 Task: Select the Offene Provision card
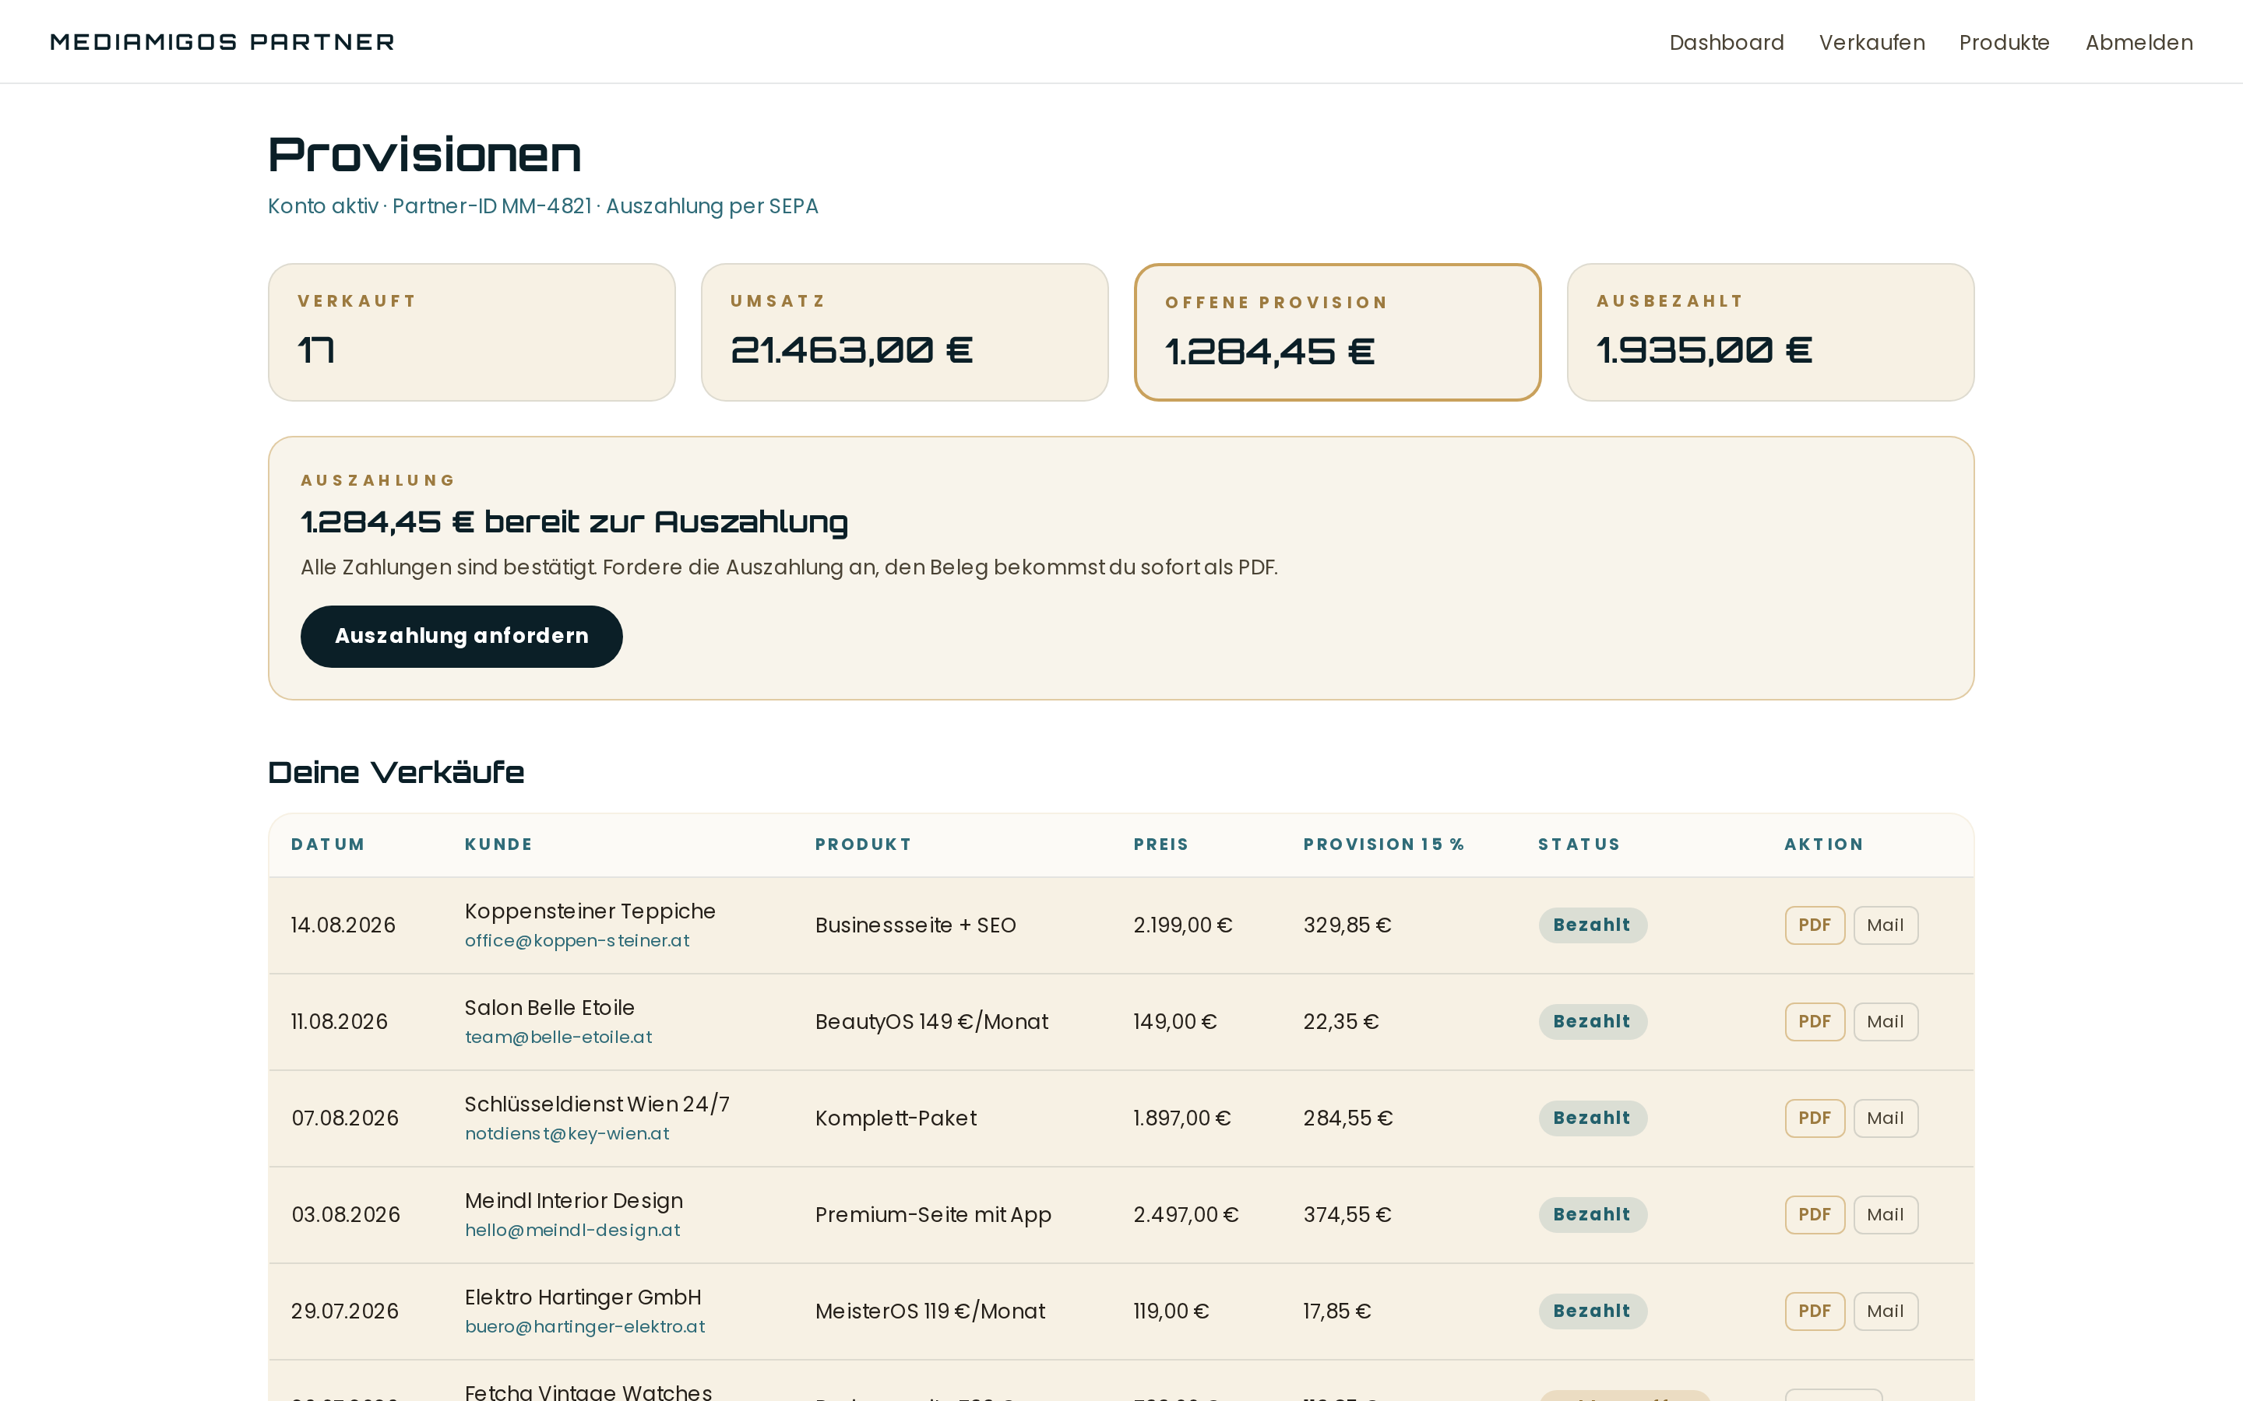[1336, 332]
